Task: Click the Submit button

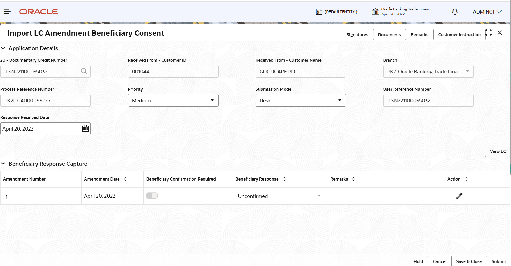Action: pos(498,261)
